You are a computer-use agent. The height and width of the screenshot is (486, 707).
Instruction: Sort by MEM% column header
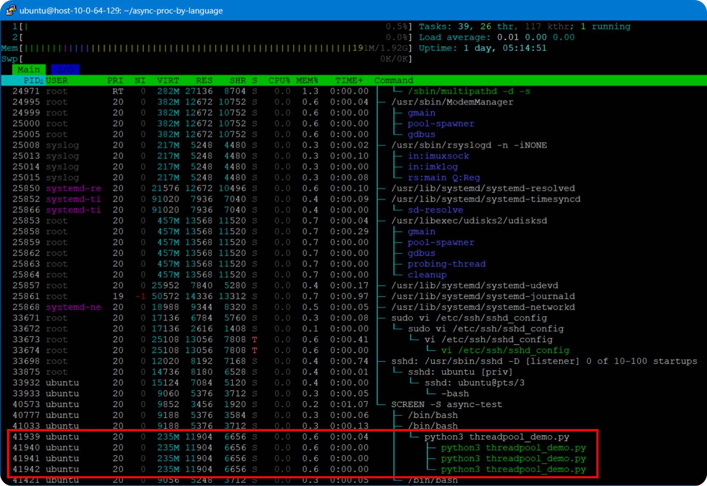click(307, 80)
